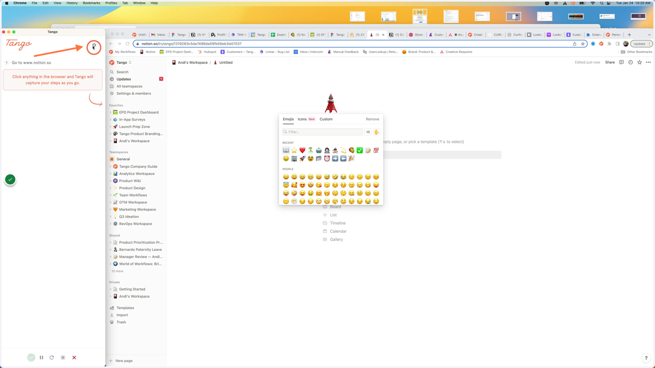
Task: Open the Extensions puzzle icon in Chrome
Action: [609, 44]
